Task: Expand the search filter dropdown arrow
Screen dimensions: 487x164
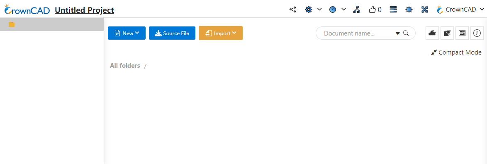Action: click(397, 33)
